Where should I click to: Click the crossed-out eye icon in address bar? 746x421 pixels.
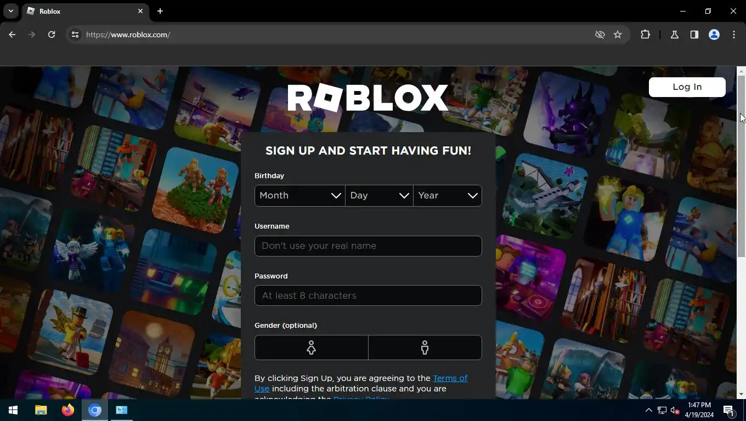(x=600, y=35)
